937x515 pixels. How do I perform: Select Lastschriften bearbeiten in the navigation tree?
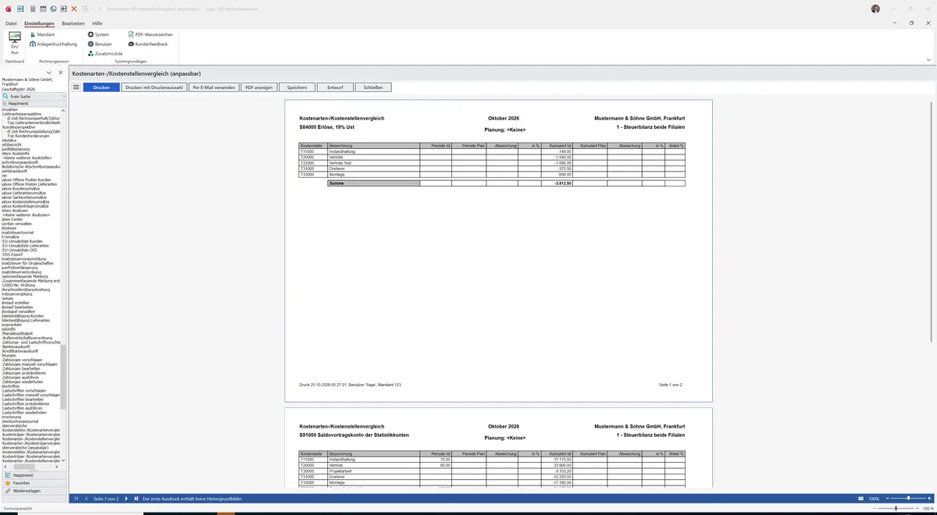click(x=24, y=399)
